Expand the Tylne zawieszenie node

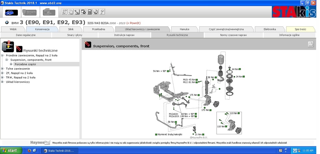click(x=2, y=69)
